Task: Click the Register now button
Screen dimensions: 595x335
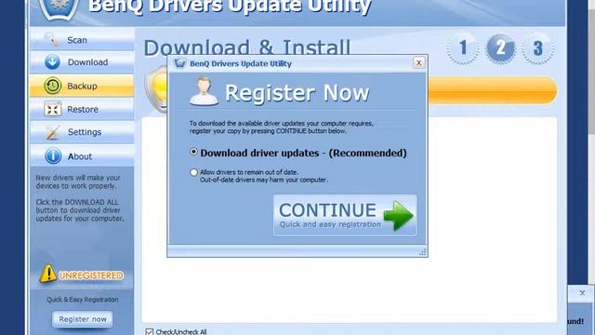Action: point(83,319)
